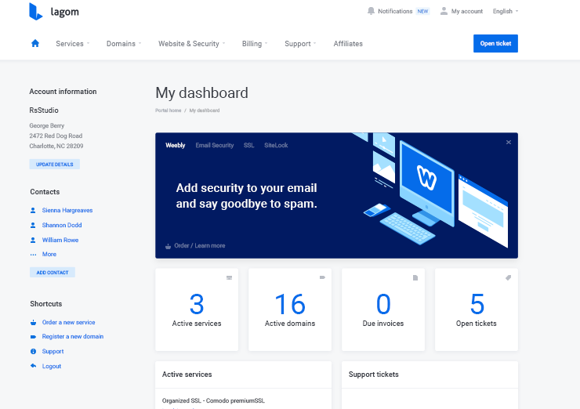Image resolution: width=580 pixels, height=409 pixels.
Task: Open the 3 Active services tile
Action: tap(197, 310)
